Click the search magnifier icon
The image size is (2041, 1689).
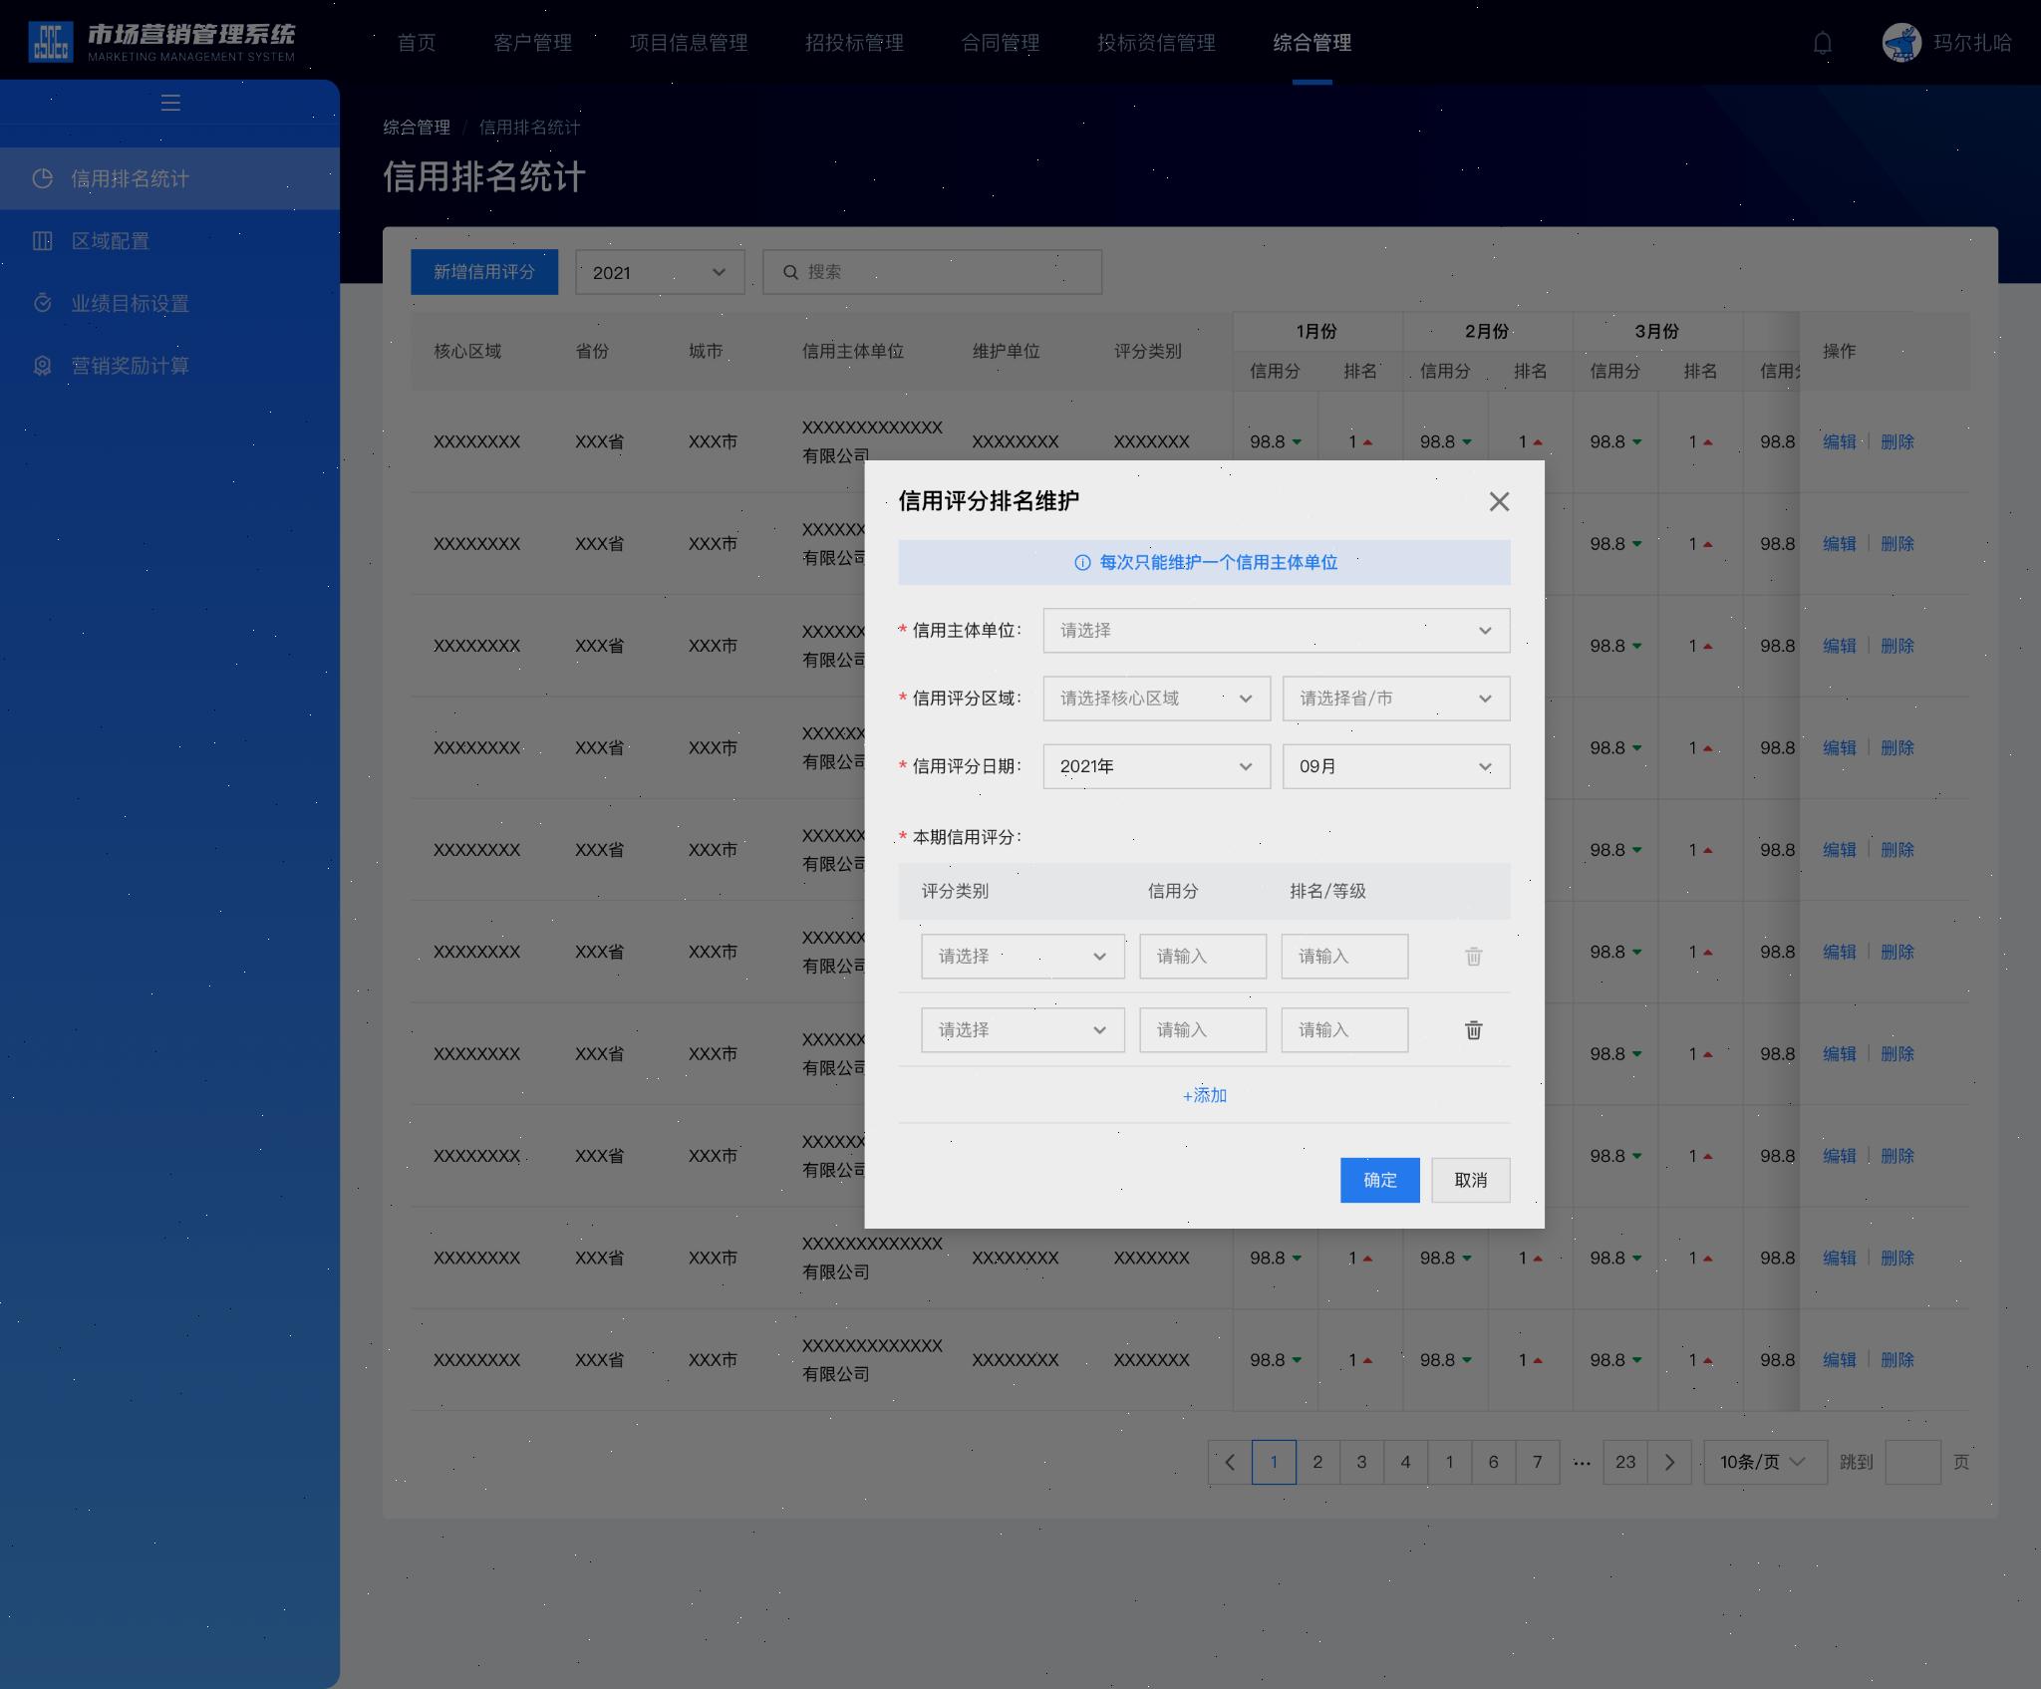pos(790,272)
